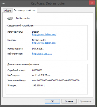Click the Диагностическая информация group heading
Image resolution: width=97 pixels, height=107 pixels.
23,64
